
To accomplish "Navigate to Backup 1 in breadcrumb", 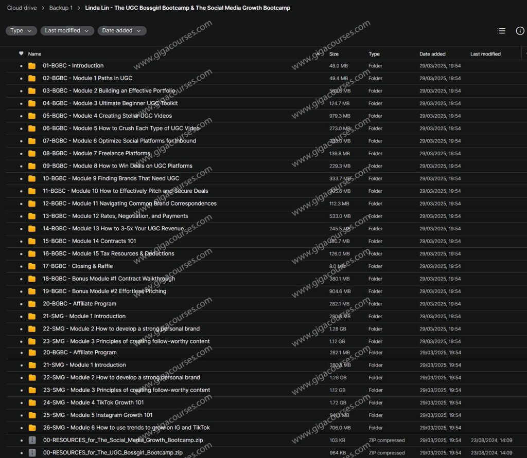I will (61, 8).
